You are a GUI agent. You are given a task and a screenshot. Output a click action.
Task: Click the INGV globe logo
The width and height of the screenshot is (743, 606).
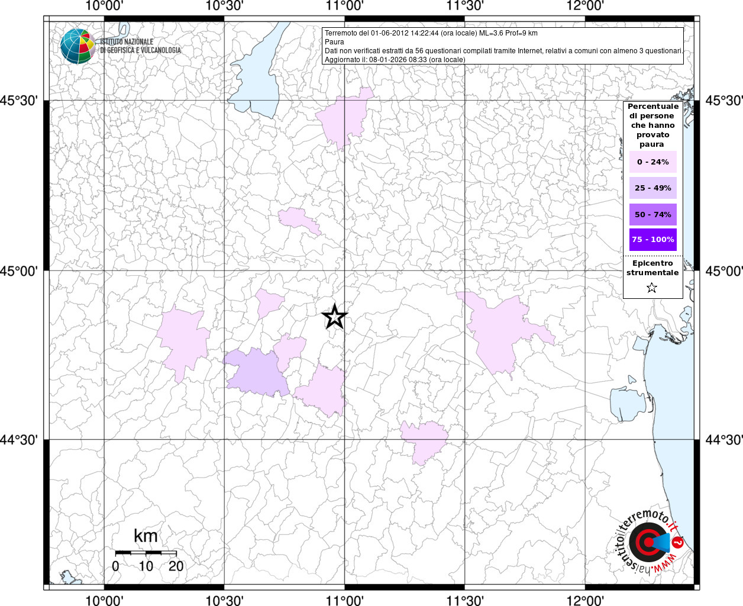point(77,46)
